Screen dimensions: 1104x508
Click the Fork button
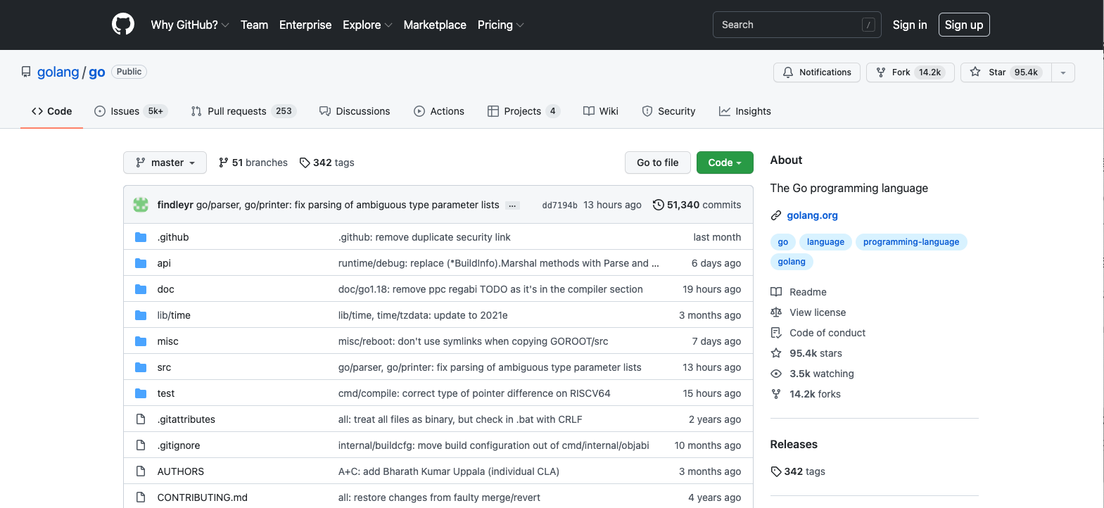pyautogui.click(x=911, y=72)
